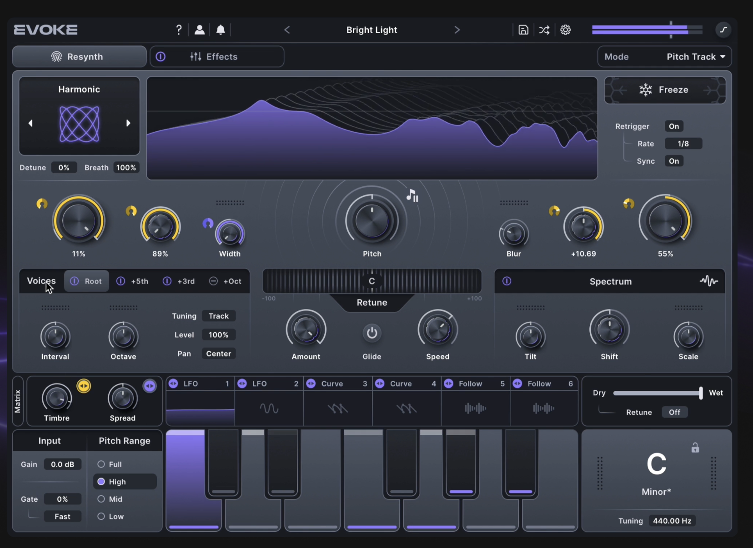Toggle the +3rd voice power button
The width and height of the screenshot is (753, 548).
coord(167,281)
